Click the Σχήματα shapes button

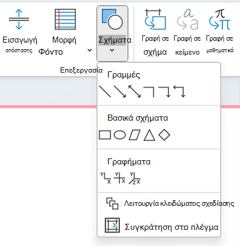coord(112,34)
